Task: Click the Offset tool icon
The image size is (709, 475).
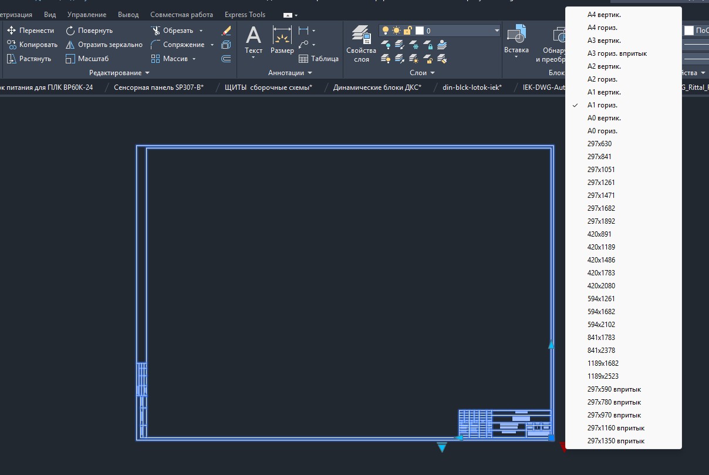Action: coord(226,59)
